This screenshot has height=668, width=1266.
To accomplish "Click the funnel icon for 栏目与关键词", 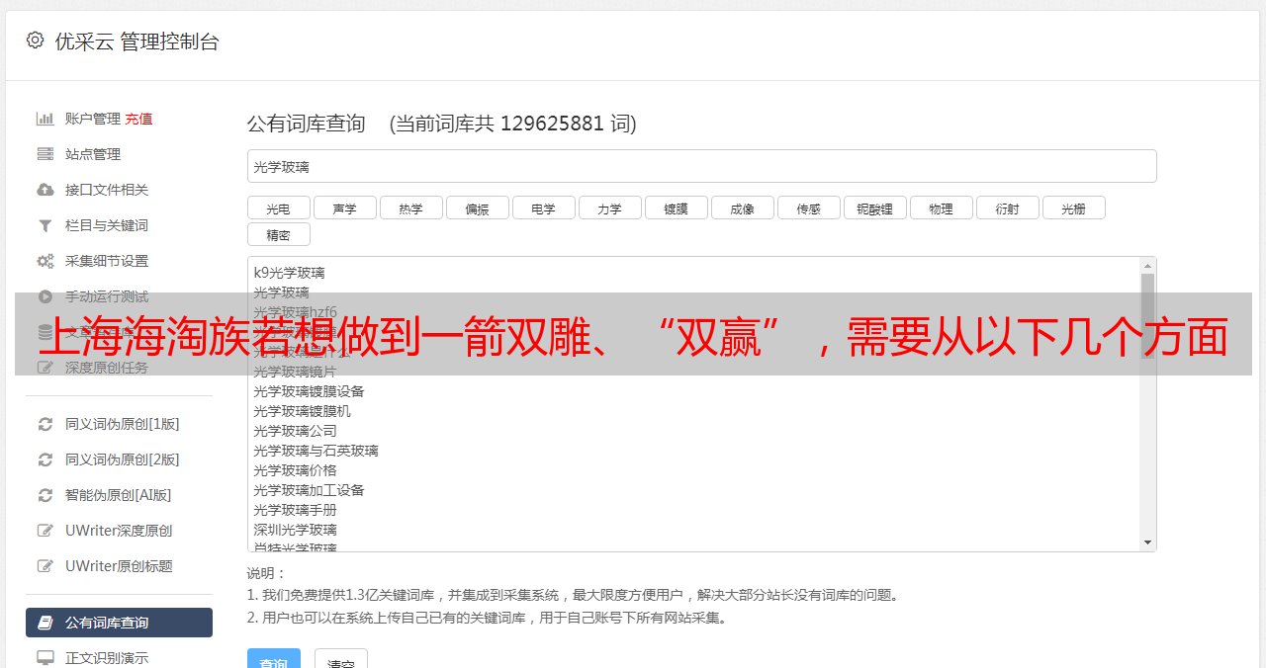I will click(x=45, y=225).
